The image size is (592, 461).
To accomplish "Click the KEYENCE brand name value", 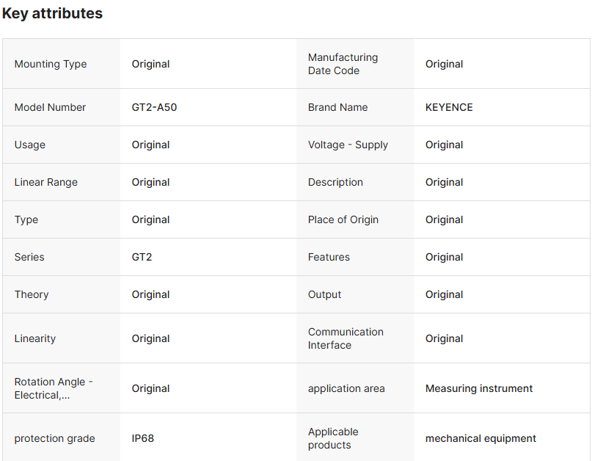I will click(449, 107).
